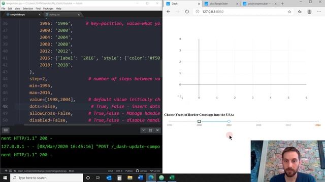This screenshot has width=325, height=182.
Task: Switch to the Edge browser on the taskbar
Action: point(151,177)
